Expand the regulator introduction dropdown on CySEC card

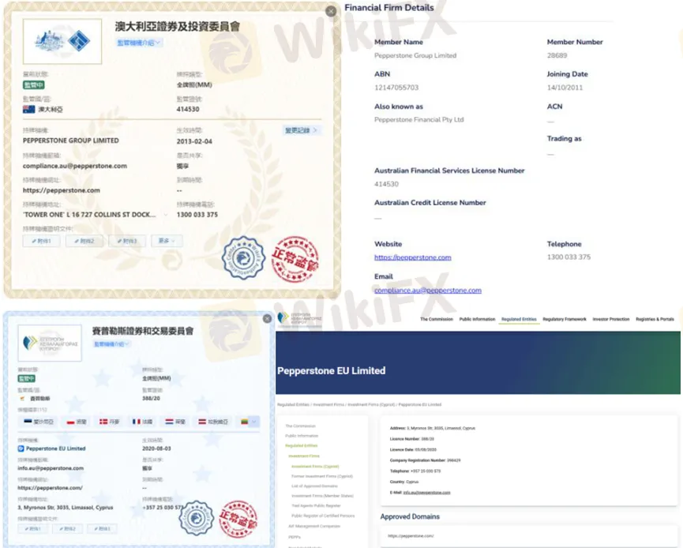pyautogui.click(x=111, y=344)
